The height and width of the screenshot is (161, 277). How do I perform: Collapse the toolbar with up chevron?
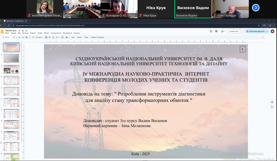coord(263,37)
